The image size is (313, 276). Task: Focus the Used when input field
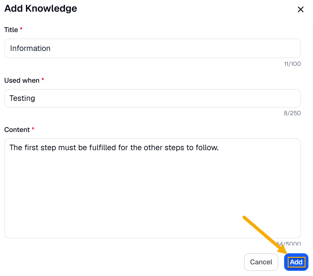[x=152, y=98]
